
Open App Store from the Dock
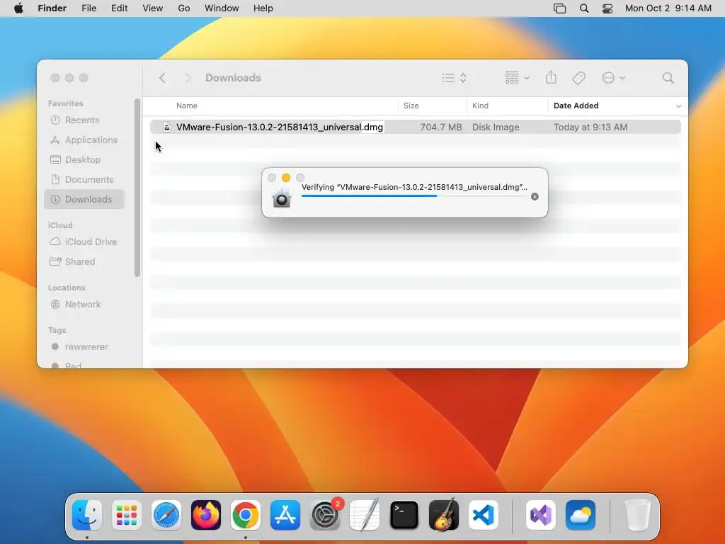(x=285, y=516)
